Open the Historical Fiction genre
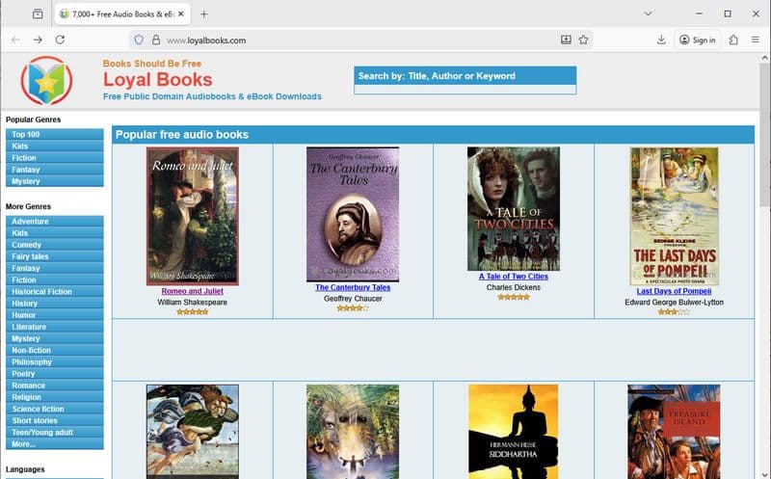Image resolution: width=771 pixels, height=479 pixels. coord(55,292)
